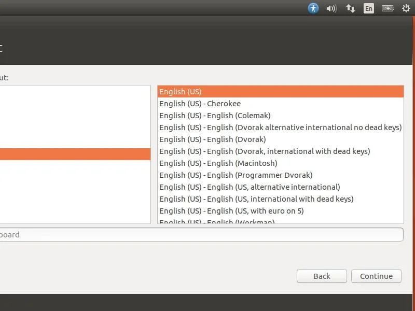
Task: Proceed with the Continue button
Action: (376, 276)
